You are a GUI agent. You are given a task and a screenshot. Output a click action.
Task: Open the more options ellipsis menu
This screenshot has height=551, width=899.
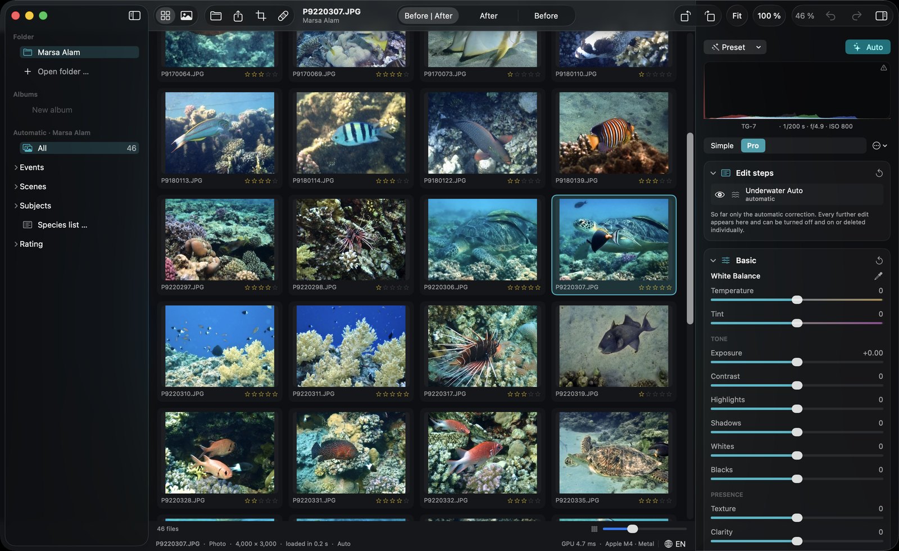(879, 146)
